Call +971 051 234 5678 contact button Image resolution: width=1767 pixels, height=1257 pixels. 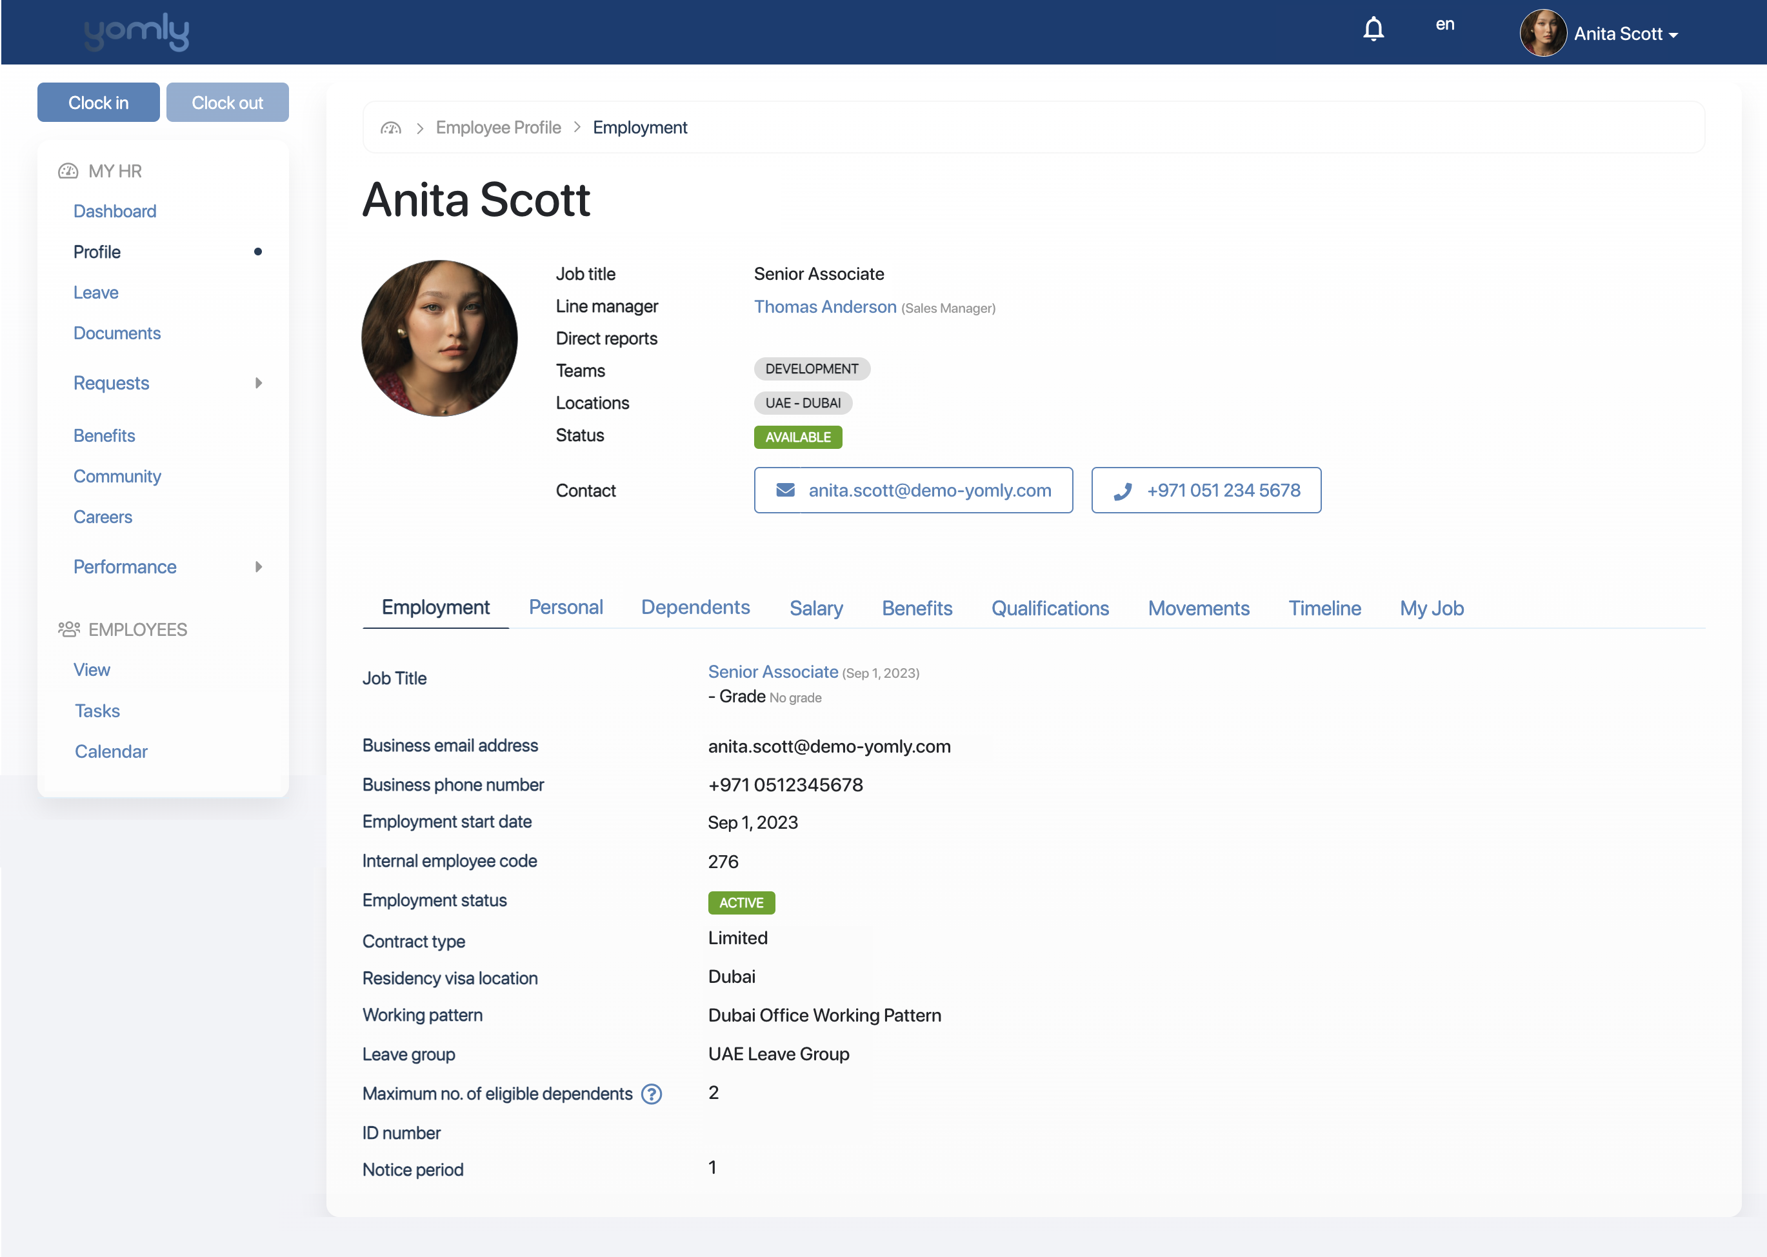1206,490
